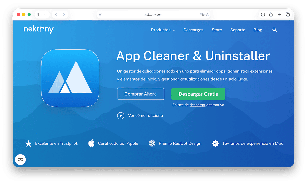Close the Safari window red button
The width and height of the screenshot is (307, 184).
(x=19, y=15)
